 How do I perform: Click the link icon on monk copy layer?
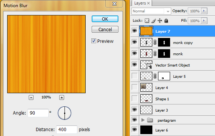click(155, 42)
